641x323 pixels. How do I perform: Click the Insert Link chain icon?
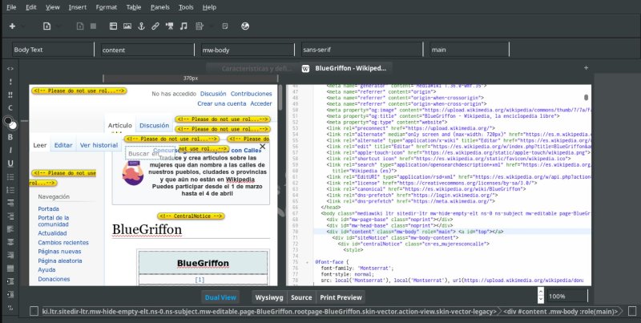pos(155,26)
